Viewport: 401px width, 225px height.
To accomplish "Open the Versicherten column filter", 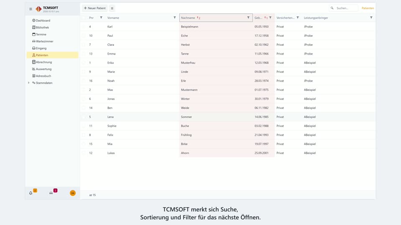I will (x=298, y=17).
